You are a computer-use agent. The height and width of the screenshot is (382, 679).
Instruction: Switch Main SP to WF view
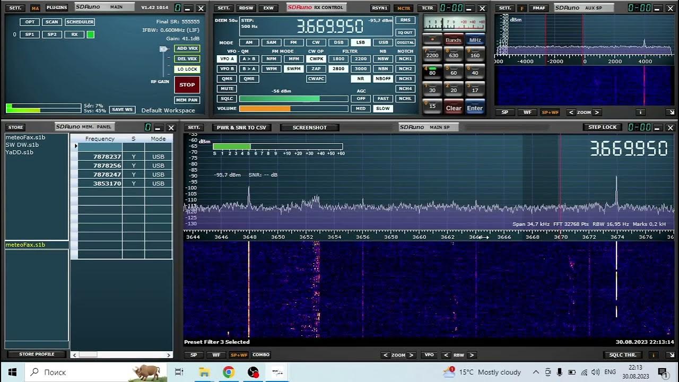click(216, 355)
